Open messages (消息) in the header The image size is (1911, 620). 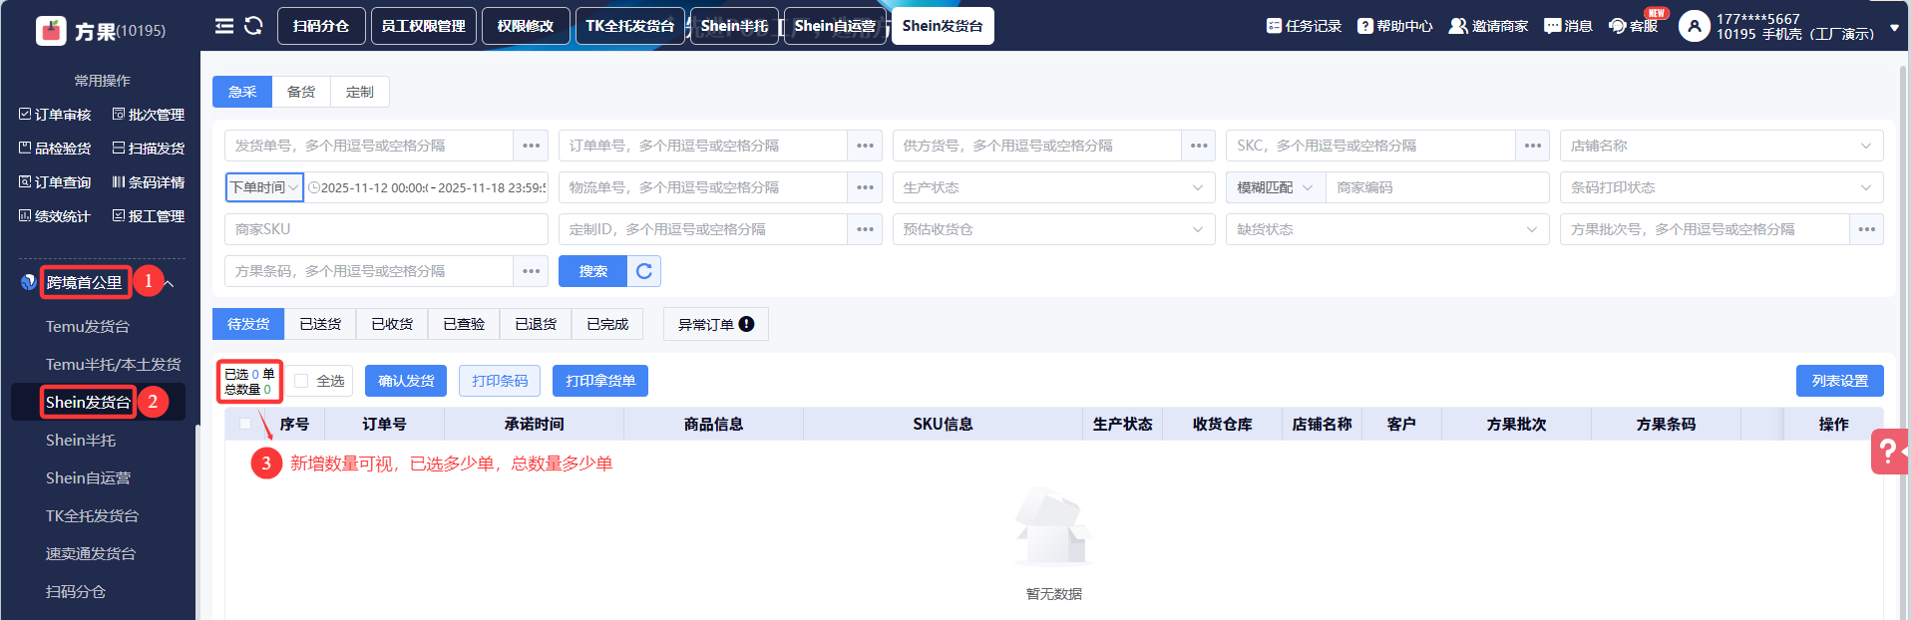point(1552,26)
